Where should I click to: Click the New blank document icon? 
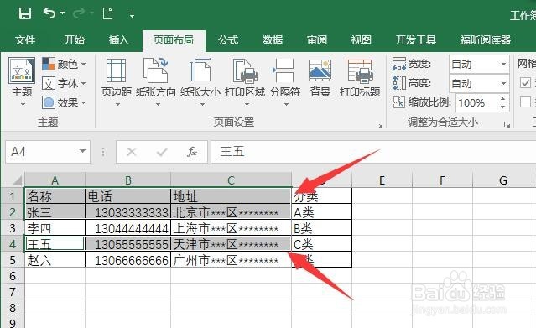(107, 13)
